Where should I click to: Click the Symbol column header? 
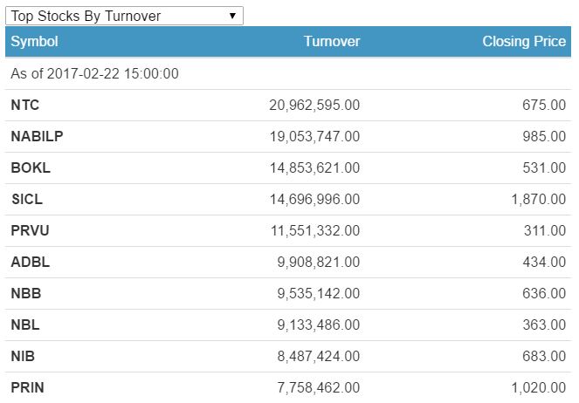coord(35,42)
